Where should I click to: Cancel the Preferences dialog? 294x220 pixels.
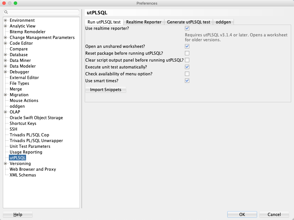(274, 215)
